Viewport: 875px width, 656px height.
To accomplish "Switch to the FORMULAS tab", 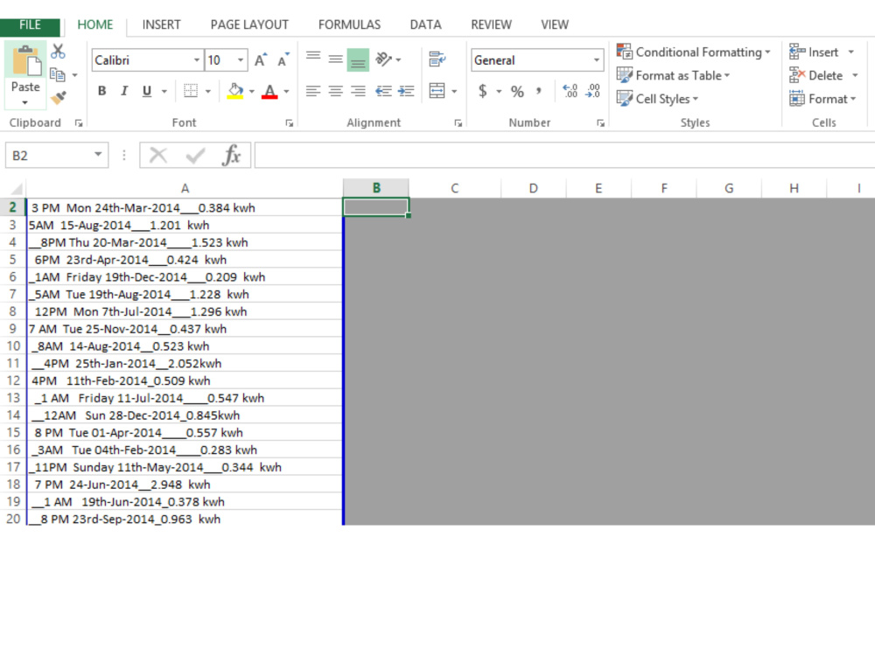I will tap(349, 25).
